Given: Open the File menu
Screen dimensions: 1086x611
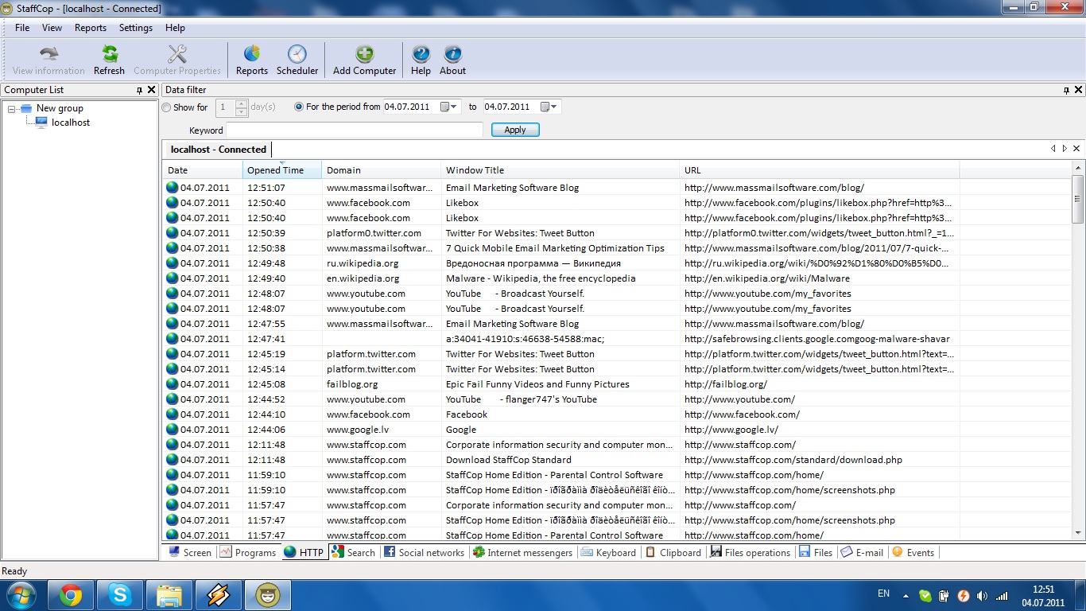Looking at the screenshot, I should pyautogui.click(x=22, y=28).
